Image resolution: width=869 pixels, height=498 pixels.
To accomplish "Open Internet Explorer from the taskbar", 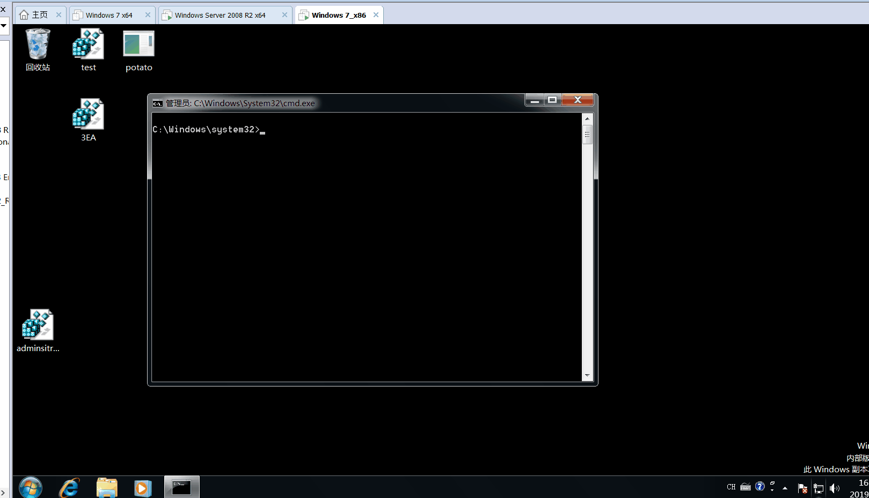I will click(x=69, y=488).
